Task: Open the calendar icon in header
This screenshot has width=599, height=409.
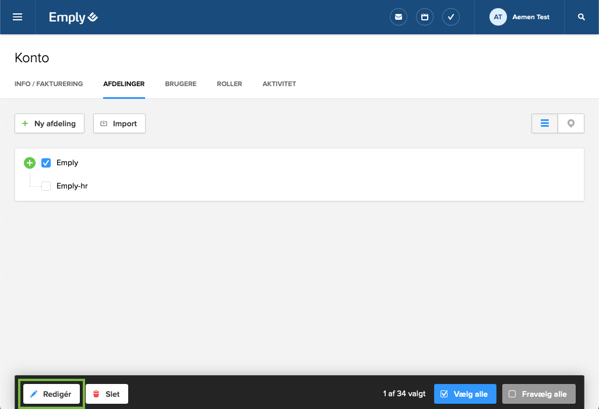Action: point(425,17)
